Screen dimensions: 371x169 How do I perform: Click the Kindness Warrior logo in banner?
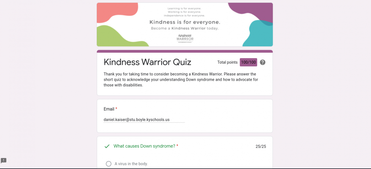click(x=185, y=38)
